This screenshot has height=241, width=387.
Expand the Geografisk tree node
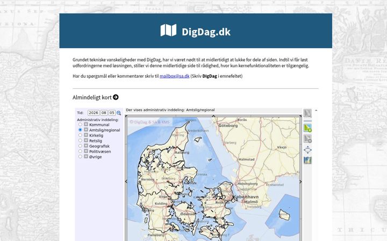86,146
